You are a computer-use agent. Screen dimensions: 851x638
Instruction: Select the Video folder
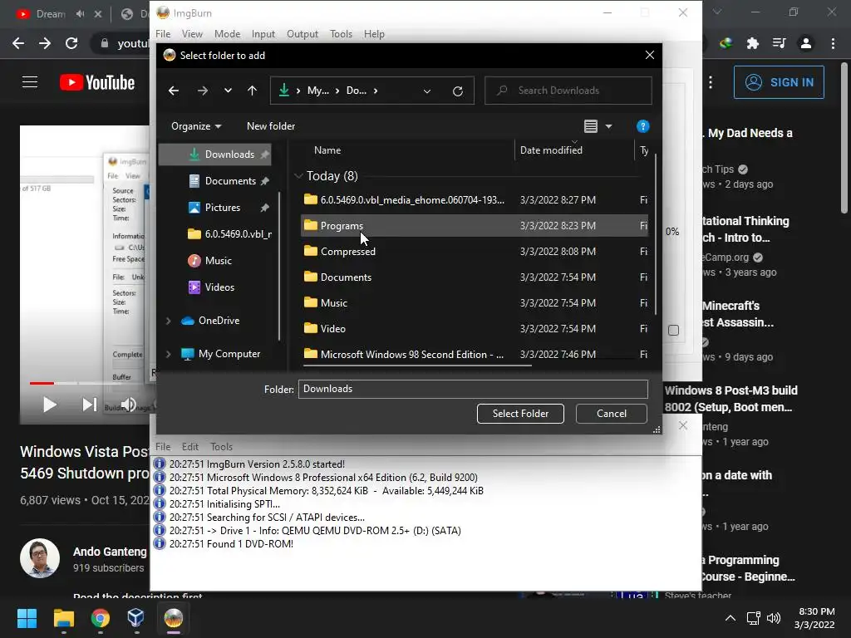pos(475,329)
